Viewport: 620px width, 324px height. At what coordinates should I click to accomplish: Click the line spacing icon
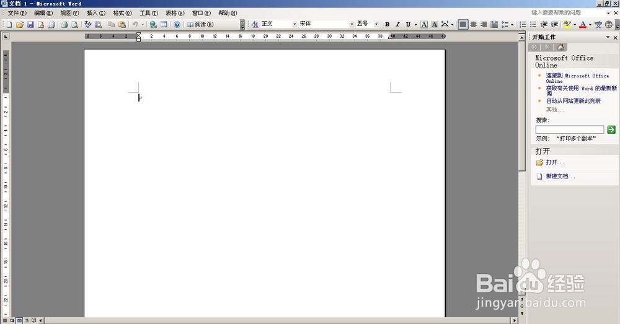pyautogui.click(x=505, y=25)
